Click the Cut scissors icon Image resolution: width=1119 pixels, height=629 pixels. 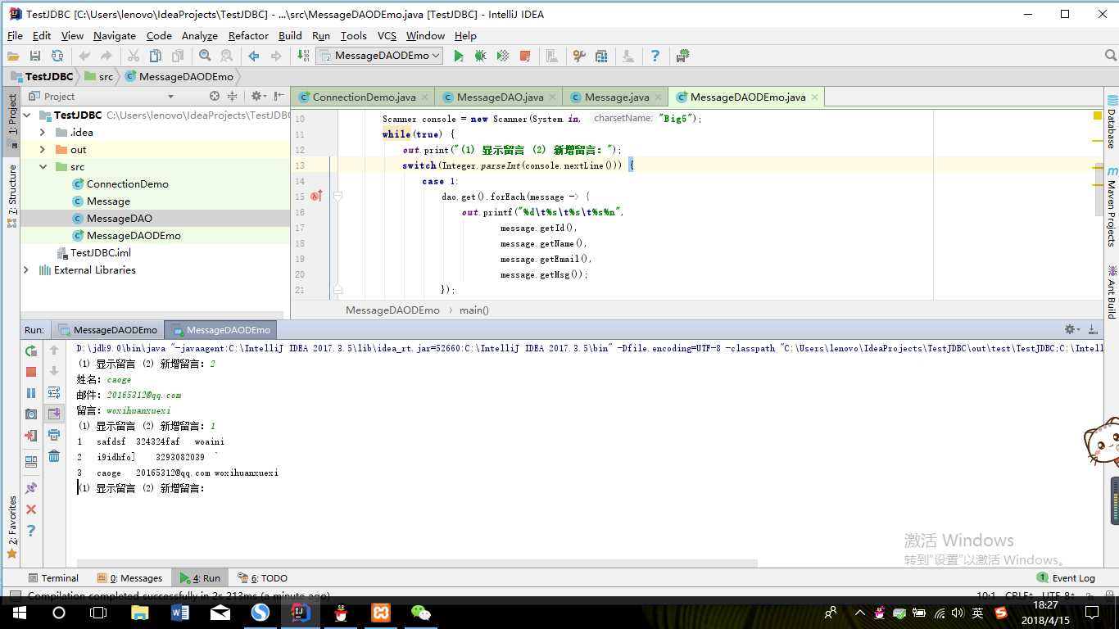click(134, 56)
